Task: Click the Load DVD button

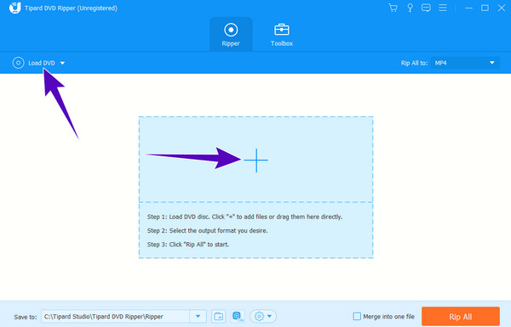Action: pos(42,63)
